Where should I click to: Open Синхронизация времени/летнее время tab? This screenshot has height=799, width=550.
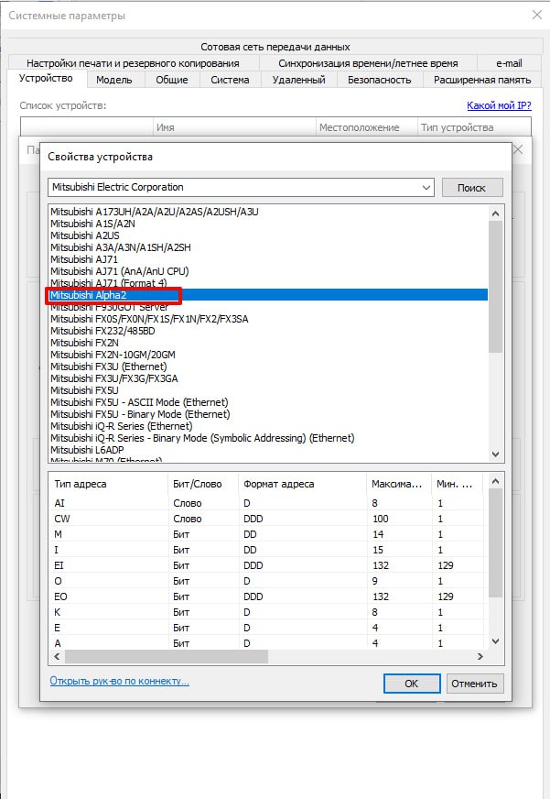click(x=368, y=63)
